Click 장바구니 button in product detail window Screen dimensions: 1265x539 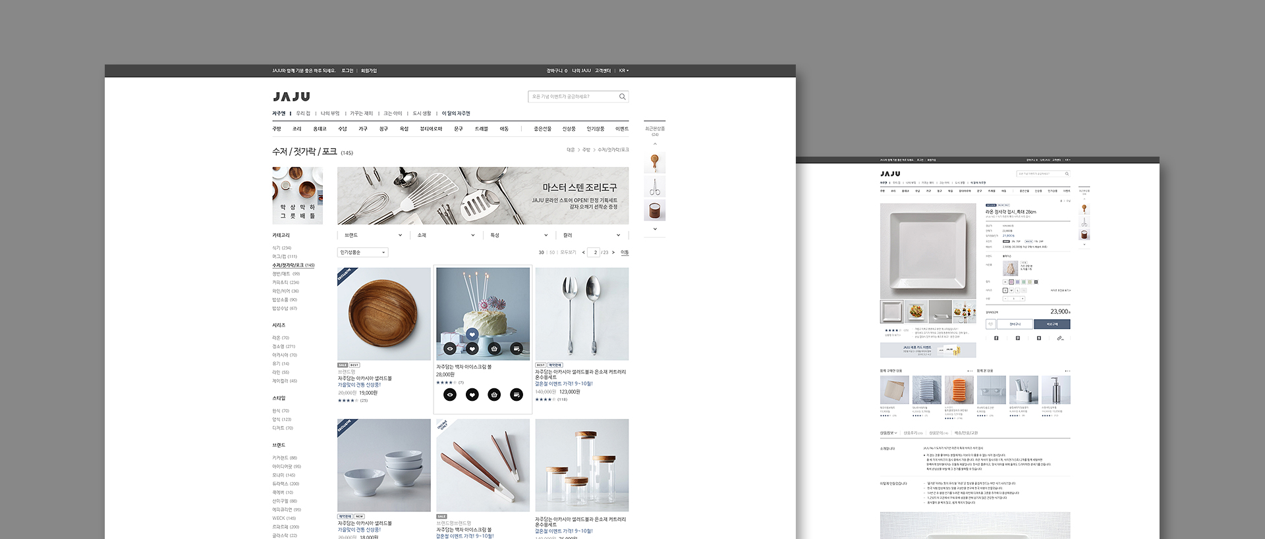click(1015, 324)
